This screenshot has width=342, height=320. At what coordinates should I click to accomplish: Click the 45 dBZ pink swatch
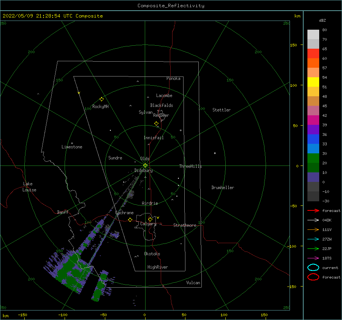click(x=313, y=110)
